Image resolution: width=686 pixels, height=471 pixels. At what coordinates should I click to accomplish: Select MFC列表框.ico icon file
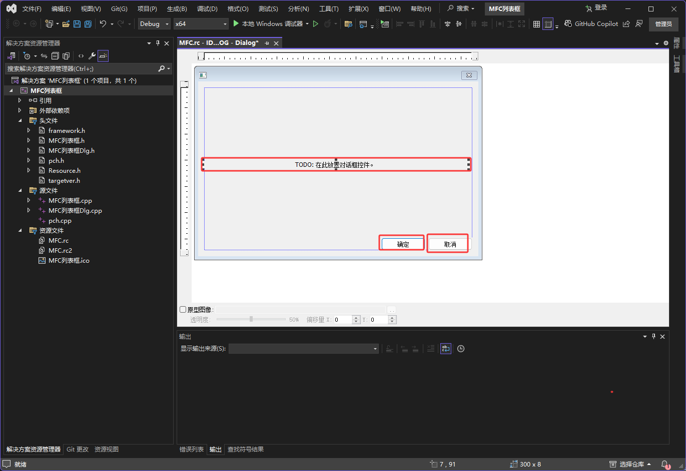click(x=69, y=260)
